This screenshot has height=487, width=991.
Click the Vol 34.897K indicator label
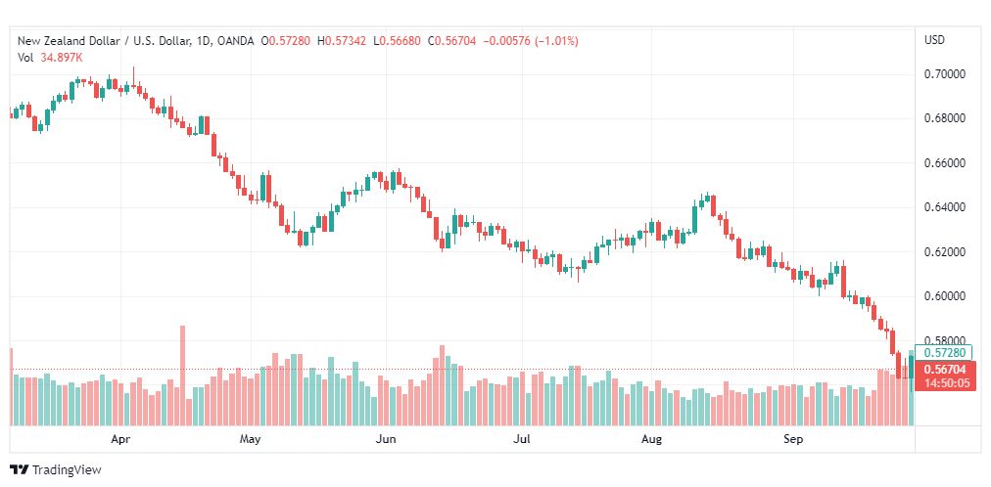point(50,58)
